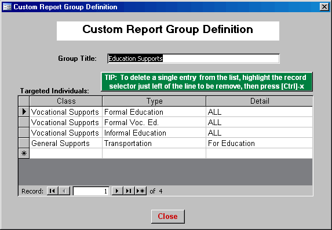The image size is (332, 230).
Task: Select record selector for Formal Voc. Ed. row
Action: coord(24,122)
